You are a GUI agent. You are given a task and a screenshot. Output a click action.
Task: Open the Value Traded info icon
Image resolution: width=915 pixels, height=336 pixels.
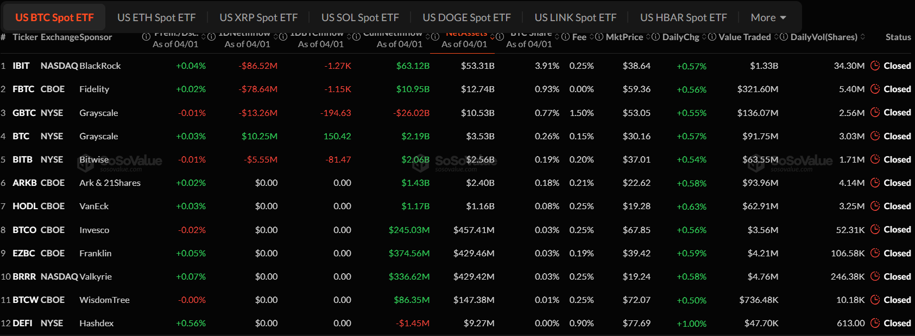711,37
